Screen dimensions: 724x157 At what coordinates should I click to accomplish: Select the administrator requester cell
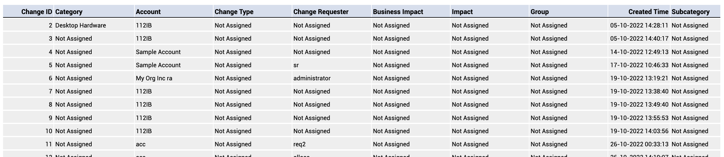tap(312, 78)
